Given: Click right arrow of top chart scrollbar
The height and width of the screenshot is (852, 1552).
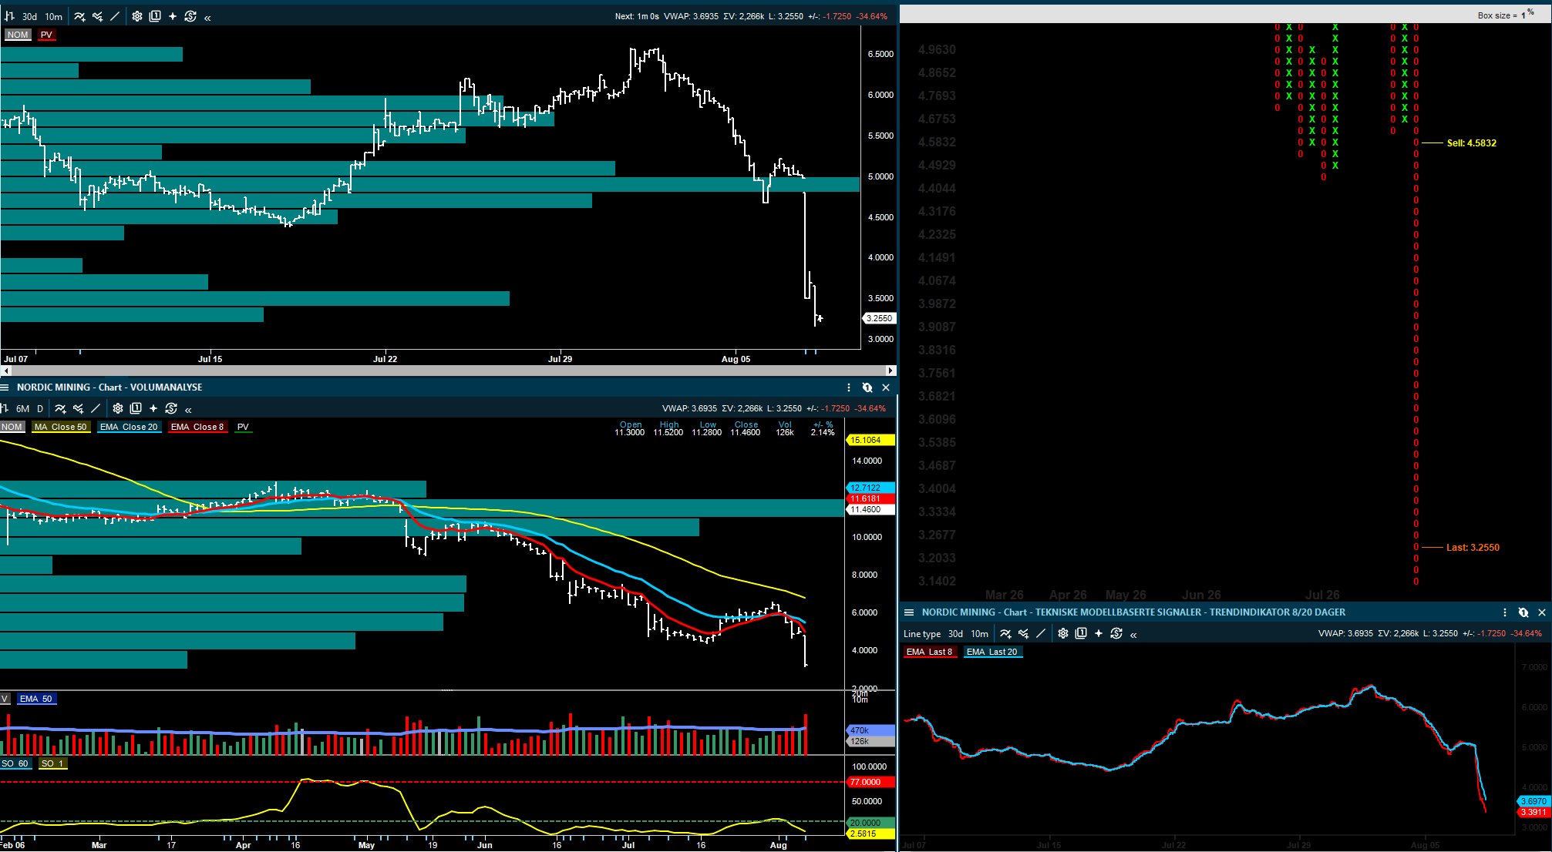Looking at the screenshot, I should 890,371.
